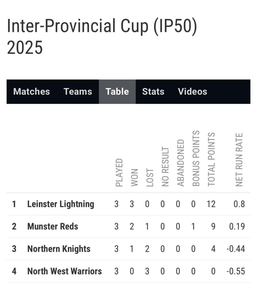Click the PLAYED column header
The height and width of the screenshot is (291, 257).
click(x=119, y=172)
